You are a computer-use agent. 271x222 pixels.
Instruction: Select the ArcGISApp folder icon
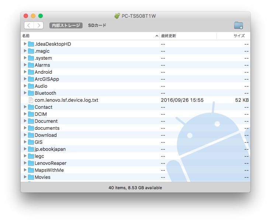(x=31, y=79)
